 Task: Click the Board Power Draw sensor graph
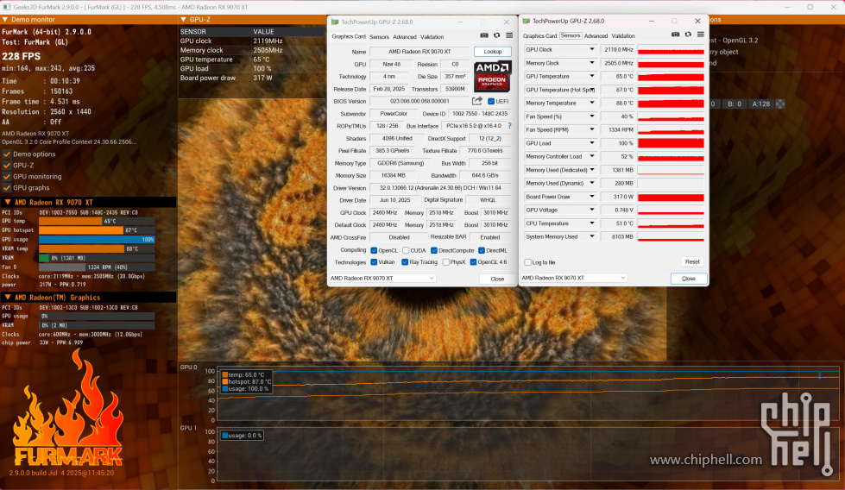[x=671, y=197]
